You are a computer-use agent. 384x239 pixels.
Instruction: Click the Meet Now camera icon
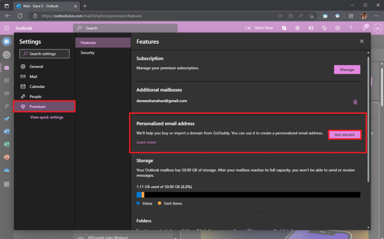(248, 28)
